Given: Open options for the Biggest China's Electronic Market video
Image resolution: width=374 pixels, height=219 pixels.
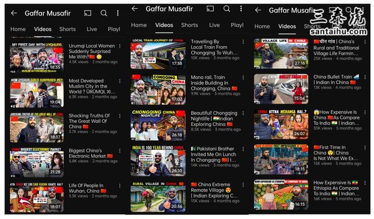Looking at the screenshot, I should [x=120, y=151].
